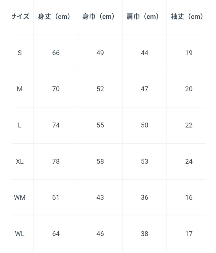Image resolution: width=216 pixels, height=253 pixels.
Task: Select the L size row label
Action: point(20,125)
